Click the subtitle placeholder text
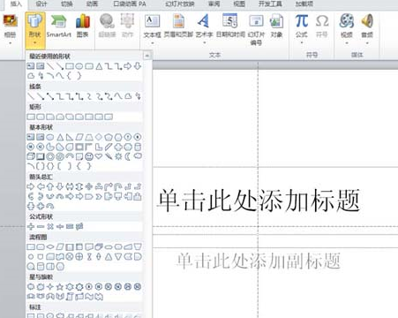This screenshot has width=398, height=318. tap(259, 261)
